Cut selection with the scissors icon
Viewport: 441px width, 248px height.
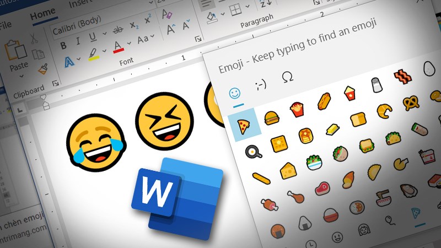pos(34,39)
